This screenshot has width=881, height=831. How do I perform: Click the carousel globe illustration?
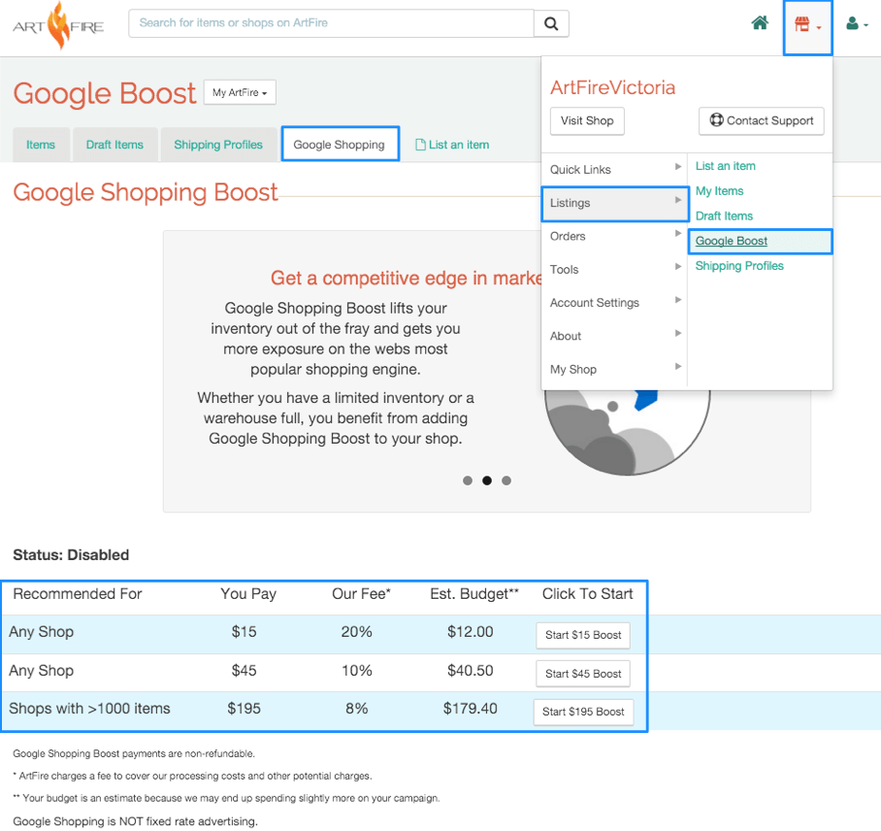(x=627, y=432)
